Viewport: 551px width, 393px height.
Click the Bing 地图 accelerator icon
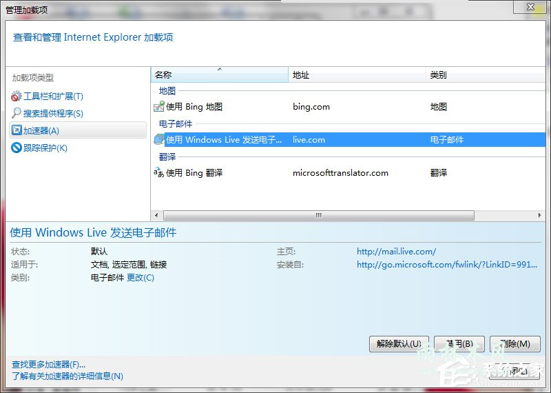[x=159, y=107]
